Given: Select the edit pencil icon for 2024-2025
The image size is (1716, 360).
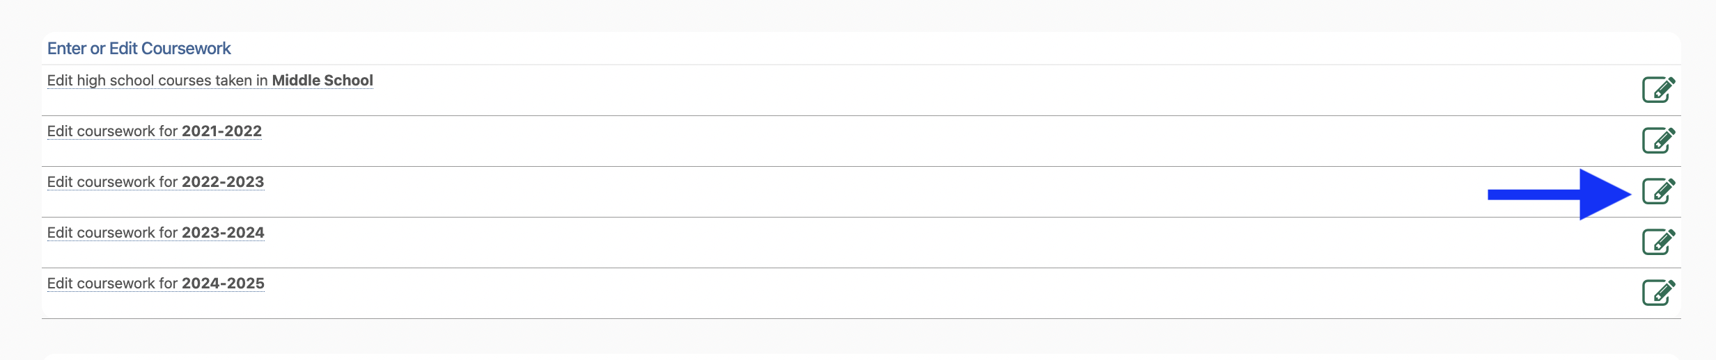Looking at the screenshot, I should [x=1658, y=293].
